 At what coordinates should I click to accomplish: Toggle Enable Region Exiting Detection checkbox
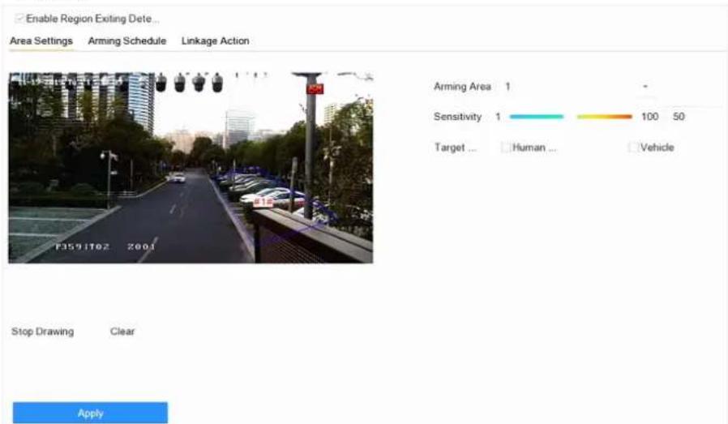19,19
